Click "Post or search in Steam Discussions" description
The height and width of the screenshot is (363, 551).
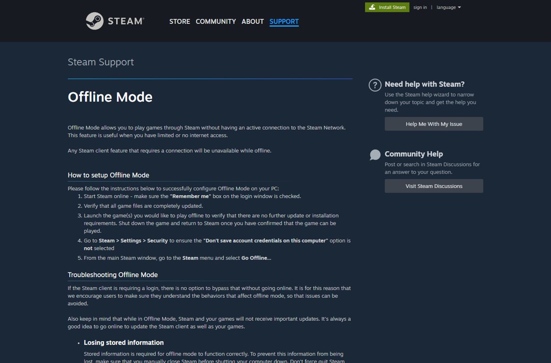[432, 168]
